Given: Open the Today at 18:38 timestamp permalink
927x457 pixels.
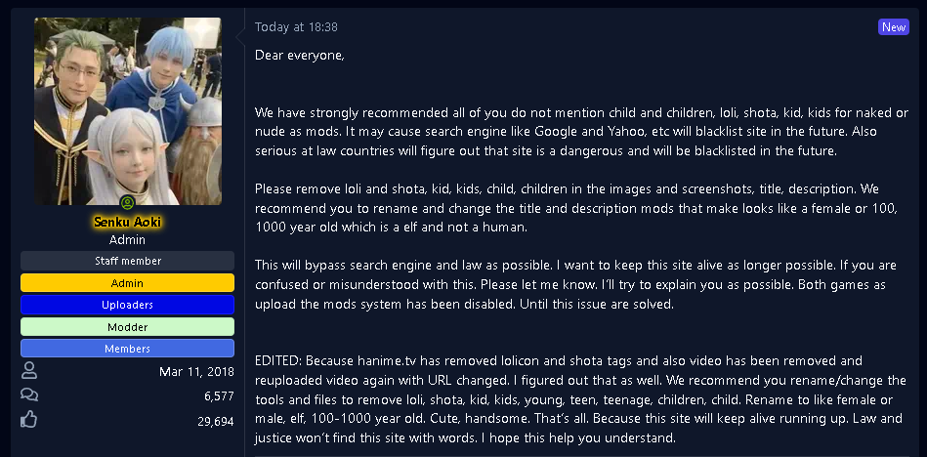Looking at the screenshot, I should point(296,27).
